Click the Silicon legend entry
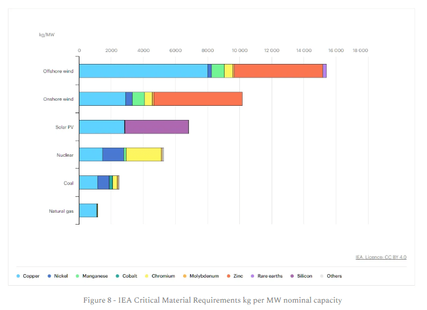 pyautogui.click(x=305, y=276)
